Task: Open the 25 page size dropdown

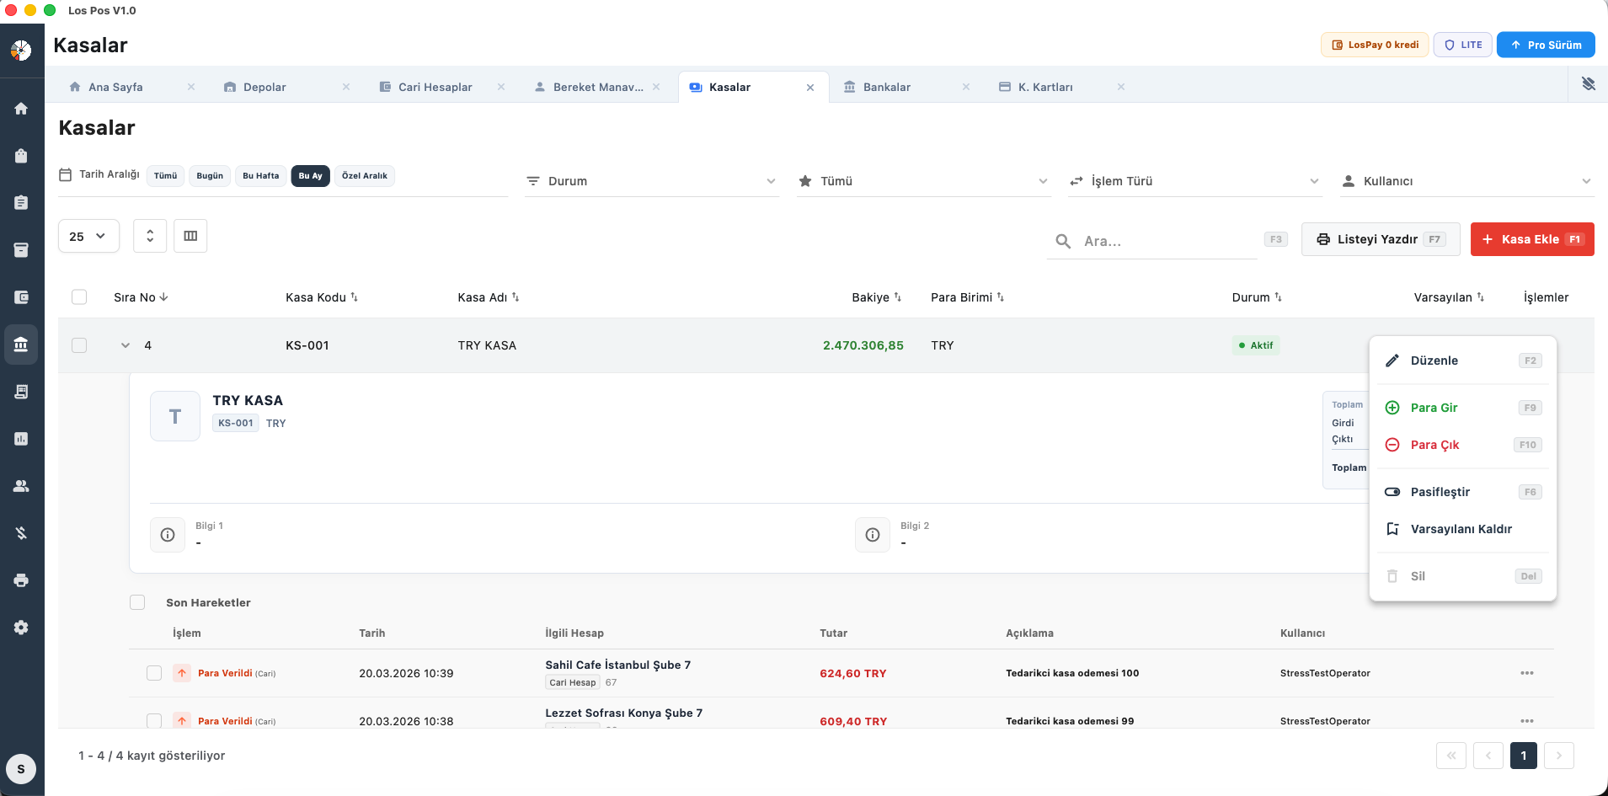Action: tap(88, 237)
